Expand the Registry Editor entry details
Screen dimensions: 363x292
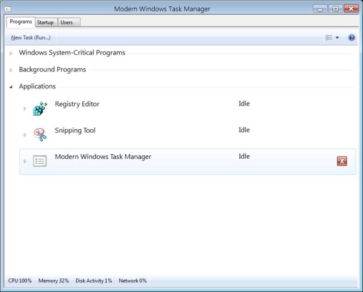click(24, 109)
